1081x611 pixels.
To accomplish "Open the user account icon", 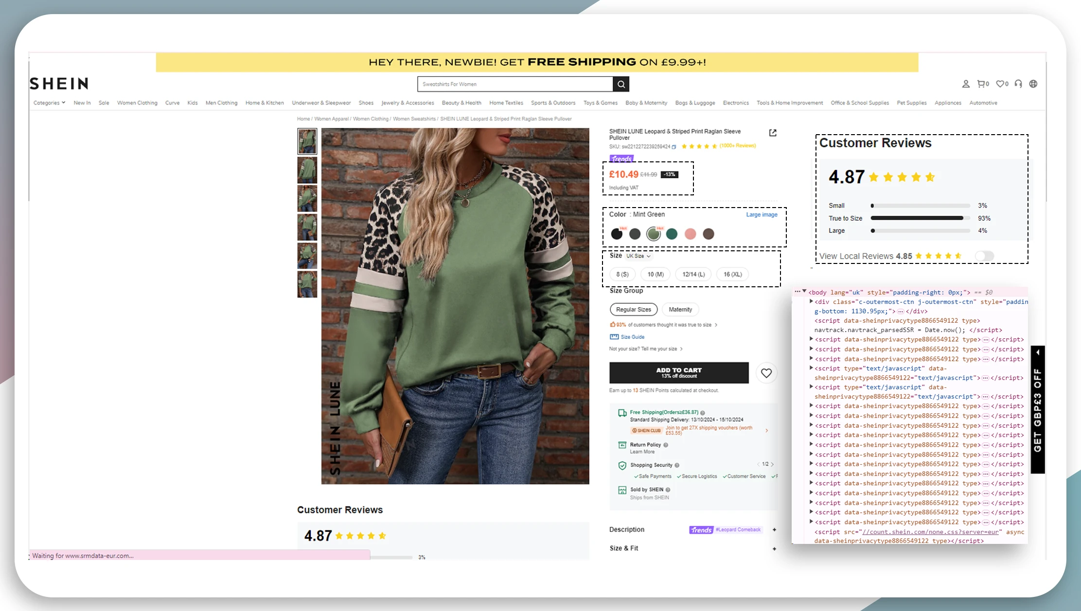I will coord(966,84).
